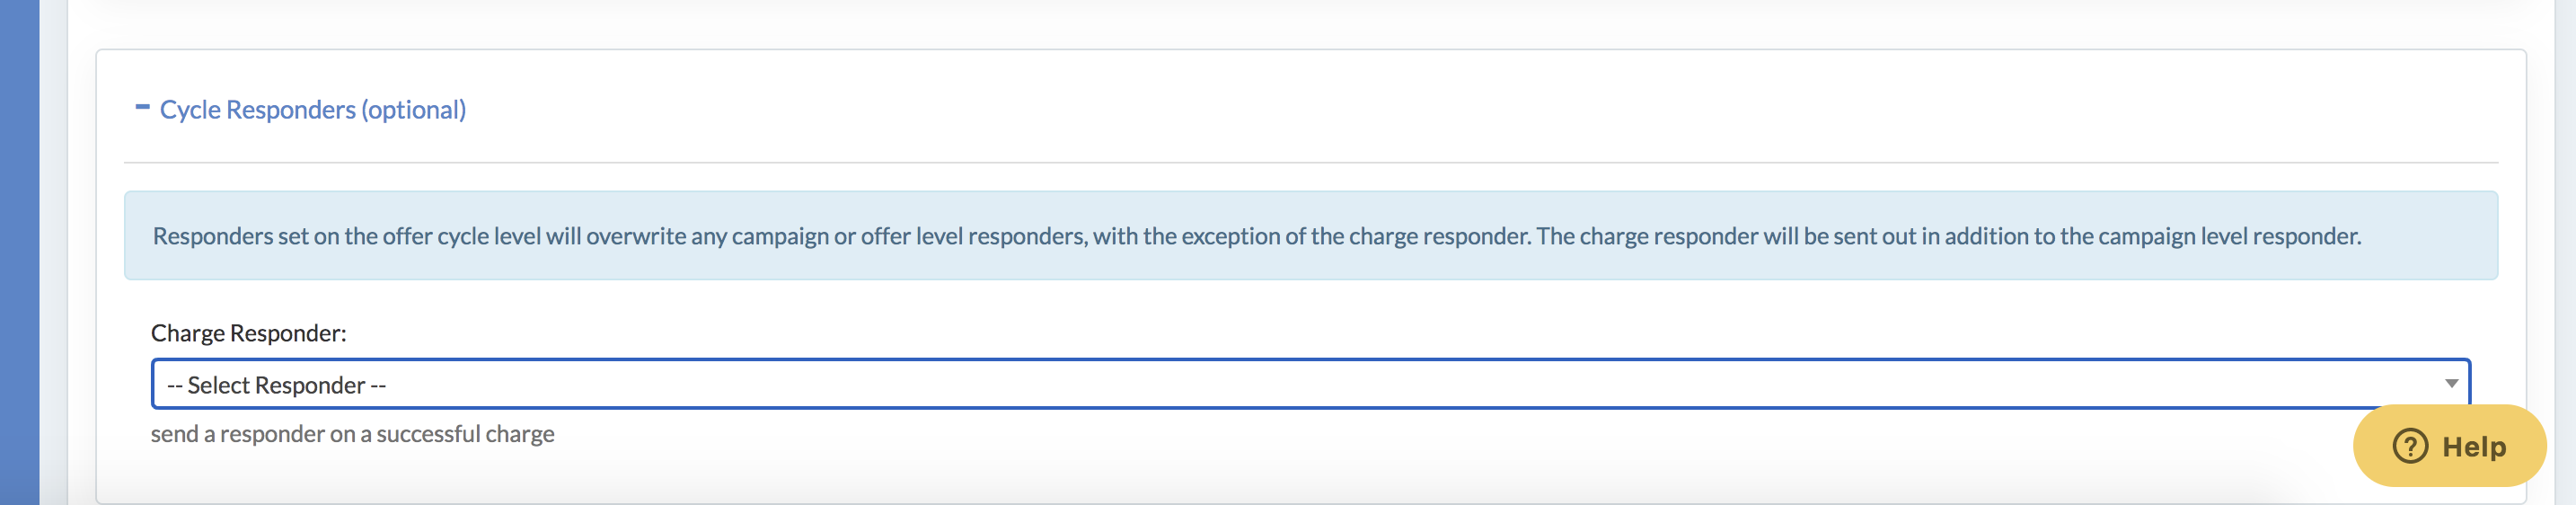Click the Select Responder dropdown arrow
2576x505 pixels.
(x=2450, y=384)
